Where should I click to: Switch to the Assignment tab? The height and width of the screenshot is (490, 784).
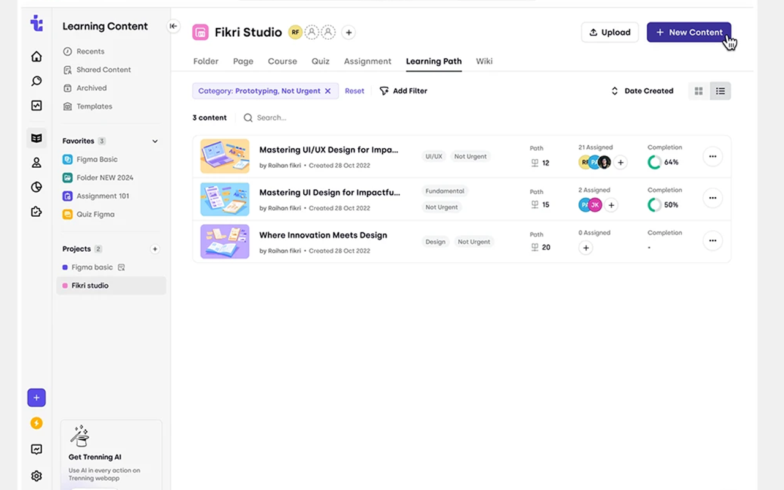[367, 61]
